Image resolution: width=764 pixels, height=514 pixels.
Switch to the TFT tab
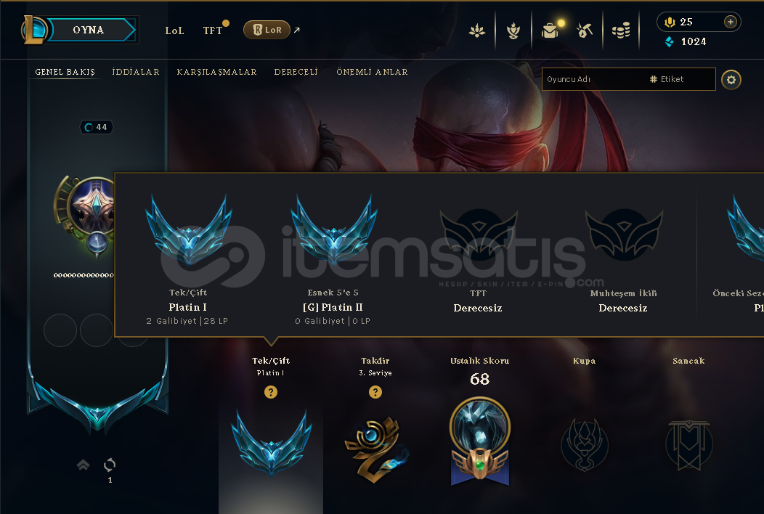pos(213,30)
